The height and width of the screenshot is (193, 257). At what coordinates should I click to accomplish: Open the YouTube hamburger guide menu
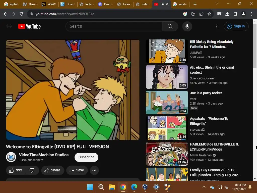tap(9, 26)
